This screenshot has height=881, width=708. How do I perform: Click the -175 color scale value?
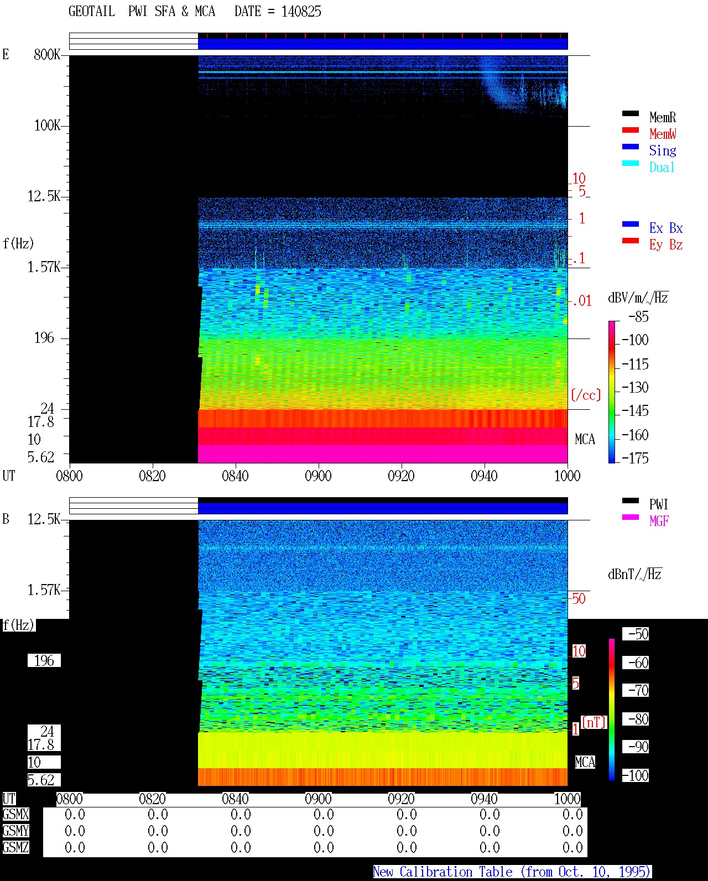point(635,458)
